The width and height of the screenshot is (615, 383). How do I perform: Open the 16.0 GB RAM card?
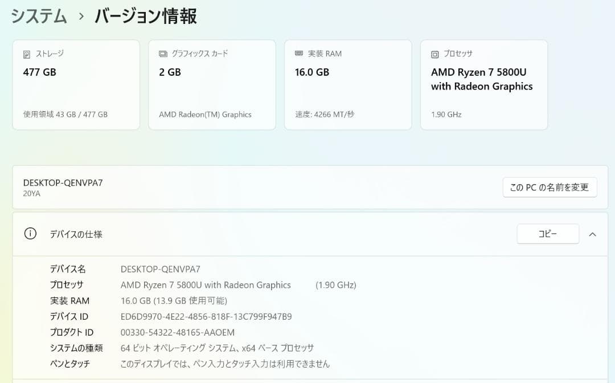348,84
